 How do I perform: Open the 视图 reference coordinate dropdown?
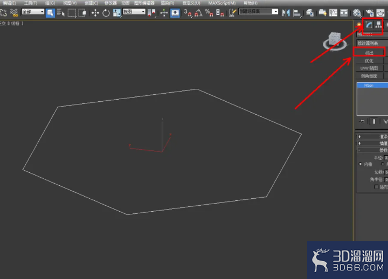coord(134,12)
